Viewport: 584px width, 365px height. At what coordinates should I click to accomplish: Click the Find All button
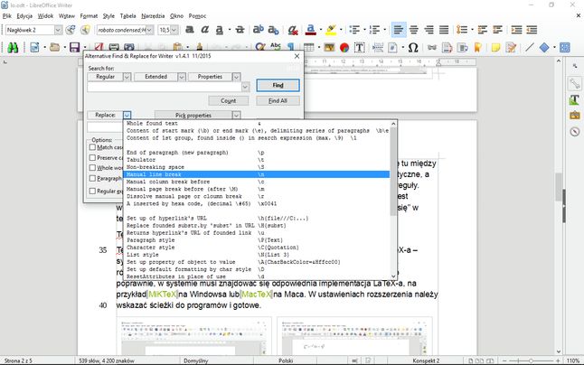click(x=278, y=100)
